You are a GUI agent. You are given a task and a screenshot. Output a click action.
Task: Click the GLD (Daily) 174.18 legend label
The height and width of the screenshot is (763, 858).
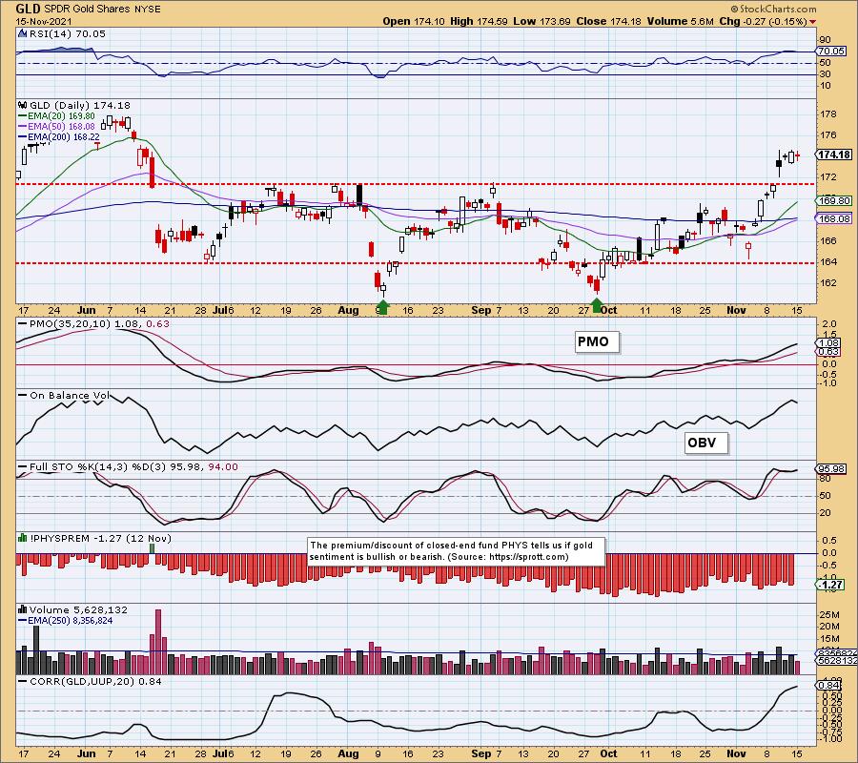click(79, 105)
